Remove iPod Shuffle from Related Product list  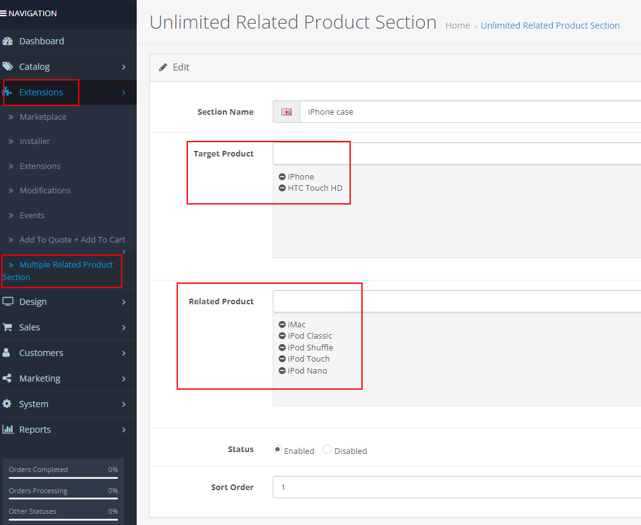(282, 348)
